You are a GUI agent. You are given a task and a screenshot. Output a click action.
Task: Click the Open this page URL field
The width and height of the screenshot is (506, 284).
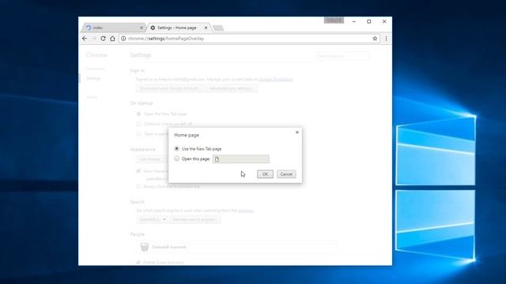point(240,159)
